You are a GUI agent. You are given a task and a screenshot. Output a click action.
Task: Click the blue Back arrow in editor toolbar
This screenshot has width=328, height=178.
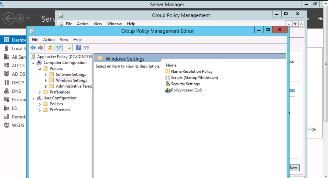pyautogui.click(x=33, y=48)
